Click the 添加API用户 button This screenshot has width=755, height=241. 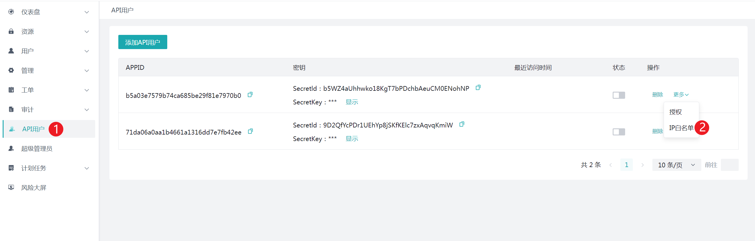(x=143, y=42)
